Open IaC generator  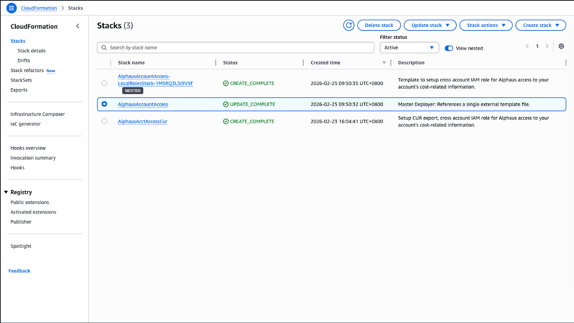[25, 124]
